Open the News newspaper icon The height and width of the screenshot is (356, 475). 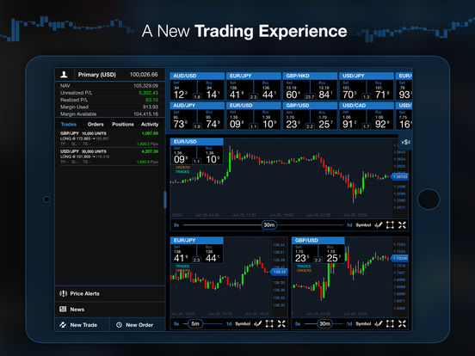click(63, 309)
